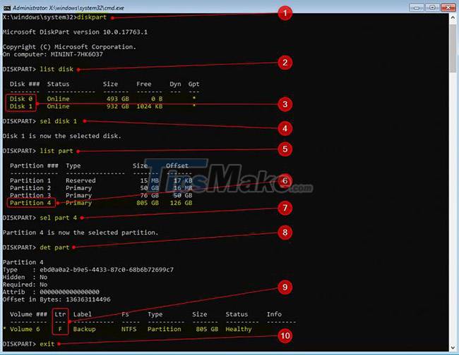Click the 'Required: No' line

click(25, 285)
